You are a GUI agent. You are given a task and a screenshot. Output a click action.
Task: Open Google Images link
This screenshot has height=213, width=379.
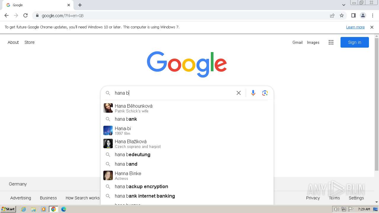313,42
